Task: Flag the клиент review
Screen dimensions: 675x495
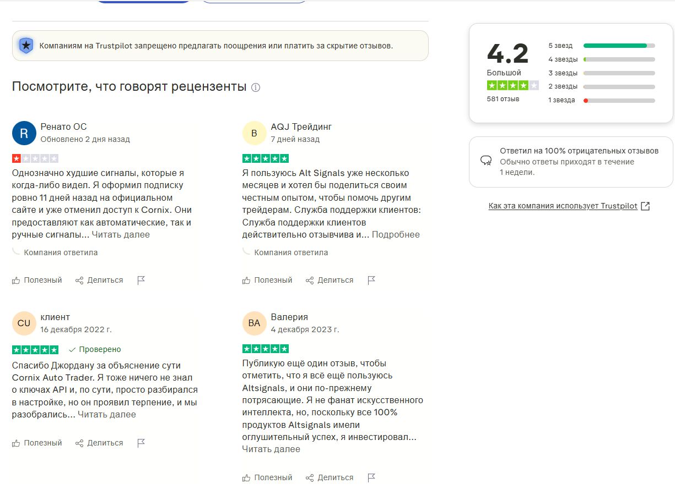Action: [x=141, y=443]
